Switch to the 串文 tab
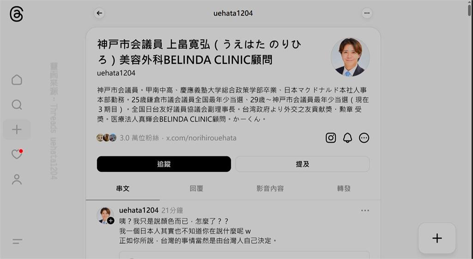Image resolution: width=473 pixels, height=259 pixels. tap(123, 189)
